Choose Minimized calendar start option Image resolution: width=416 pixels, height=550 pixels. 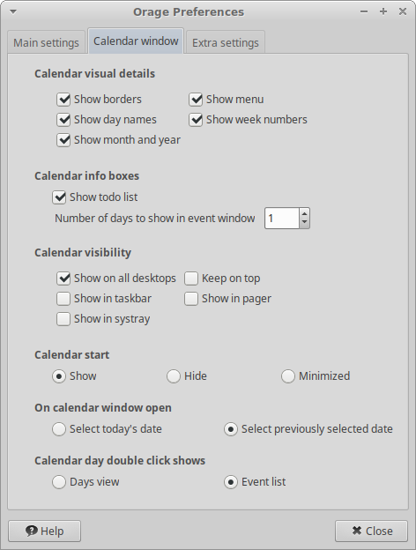pyautogui.click(x=287, y=376)
